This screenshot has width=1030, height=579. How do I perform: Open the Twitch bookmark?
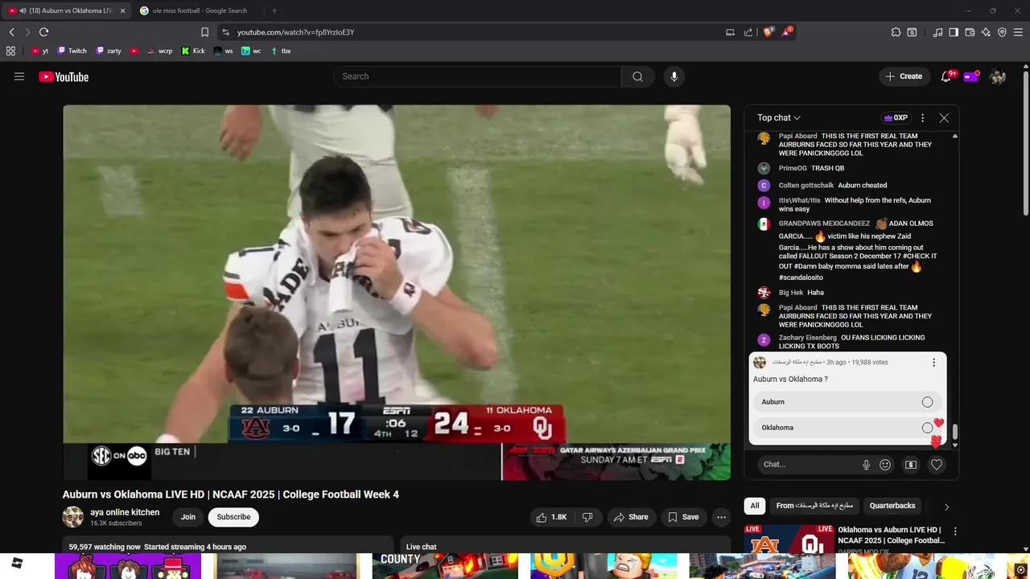point(72,51)
